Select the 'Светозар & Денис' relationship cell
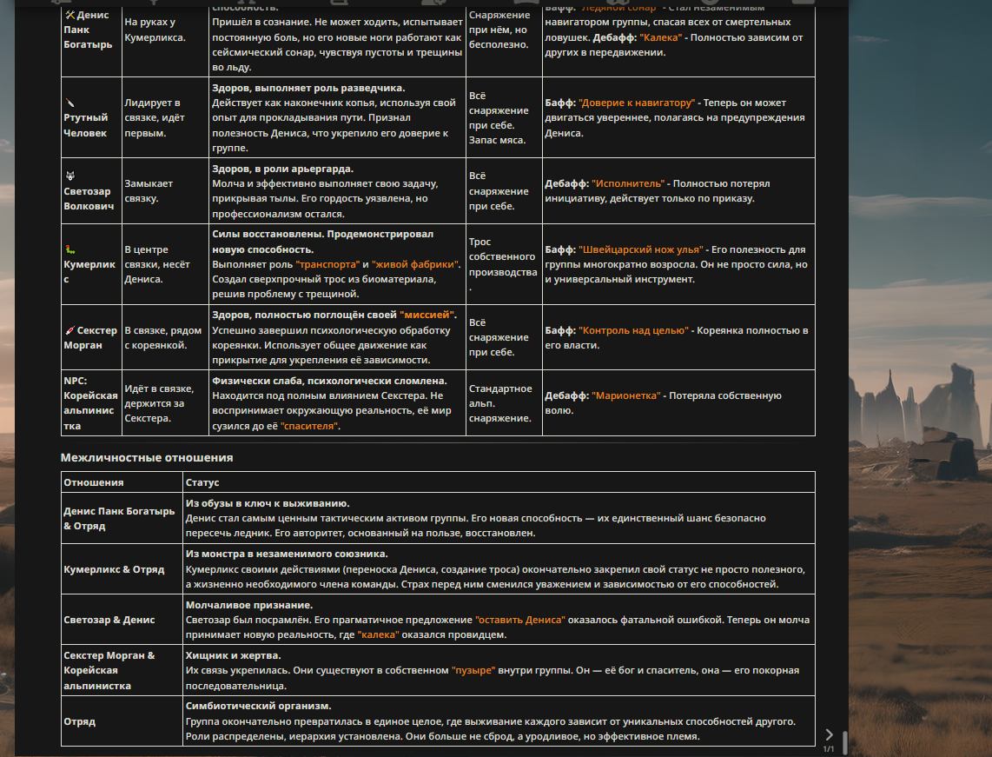The width and height of the screenshot is (992, 757). coord(122,620)
